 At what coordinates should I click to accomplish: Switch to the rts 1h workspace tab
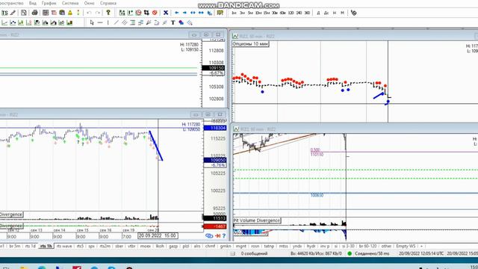[46, 246]
